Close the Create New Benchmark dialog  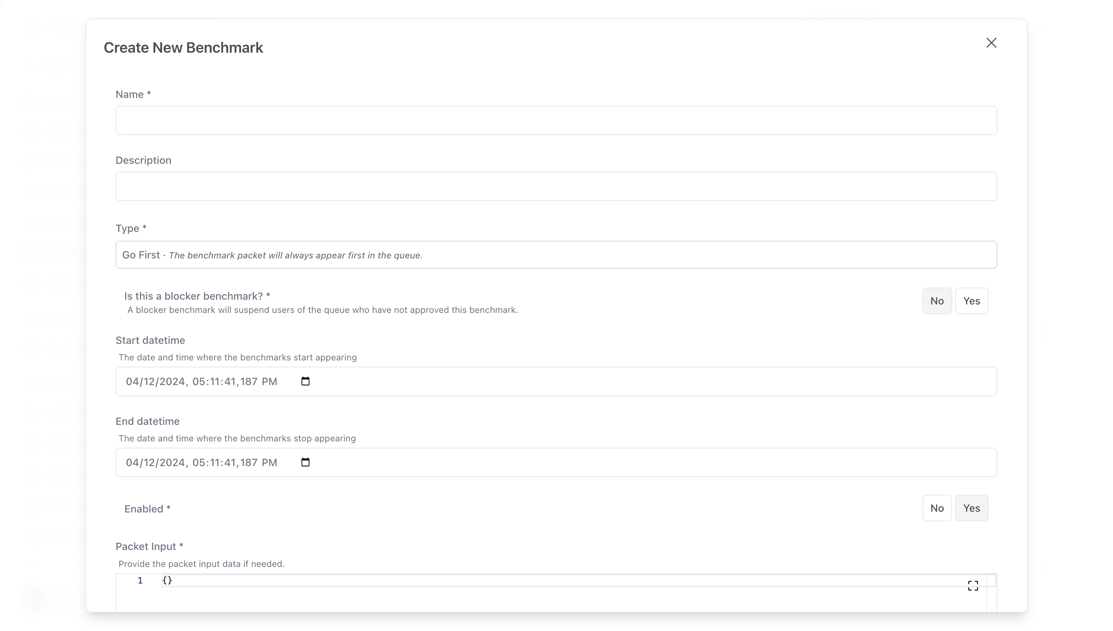[991, 43]
